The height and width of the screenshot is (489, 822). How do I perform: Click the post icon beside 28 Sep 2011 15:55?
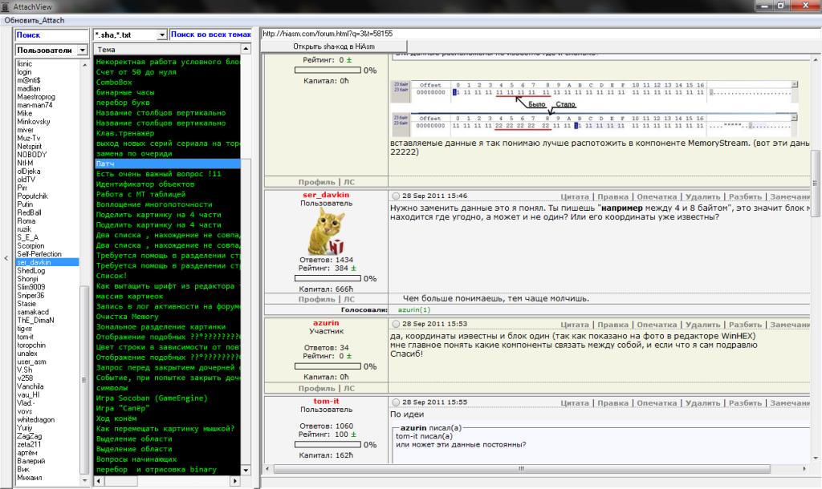coord(396,402)
